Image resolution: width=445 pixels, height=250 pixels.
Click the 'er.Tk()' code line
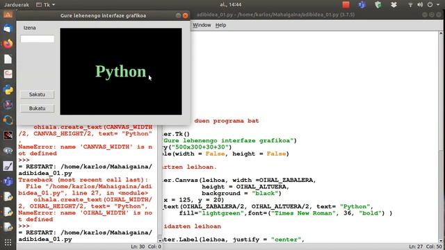coord(176,134)
